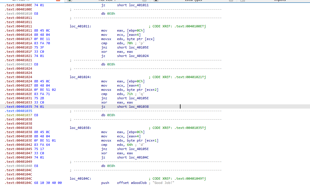Viewport: 310px width, 185px height.
Task: Click the address .text:00401035 on the highlighted line
Action: (18, 107)
